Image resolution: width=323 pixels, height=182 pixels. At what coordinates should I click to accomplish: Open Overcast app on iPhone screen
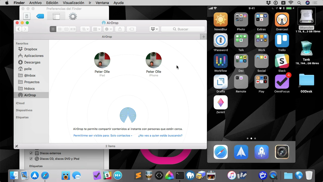pyautogui.click(x=282, y=19)
